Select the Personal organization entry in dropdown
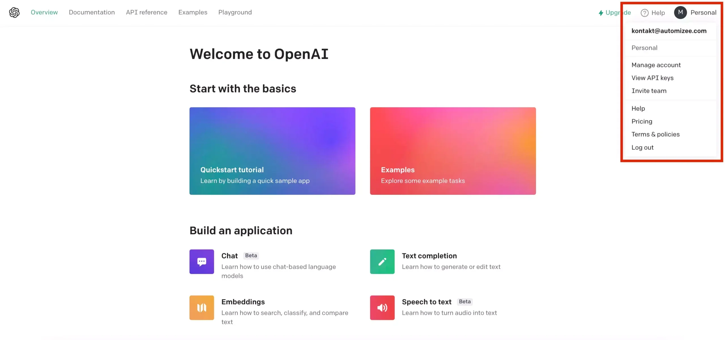725x340 pixels. 644,48
